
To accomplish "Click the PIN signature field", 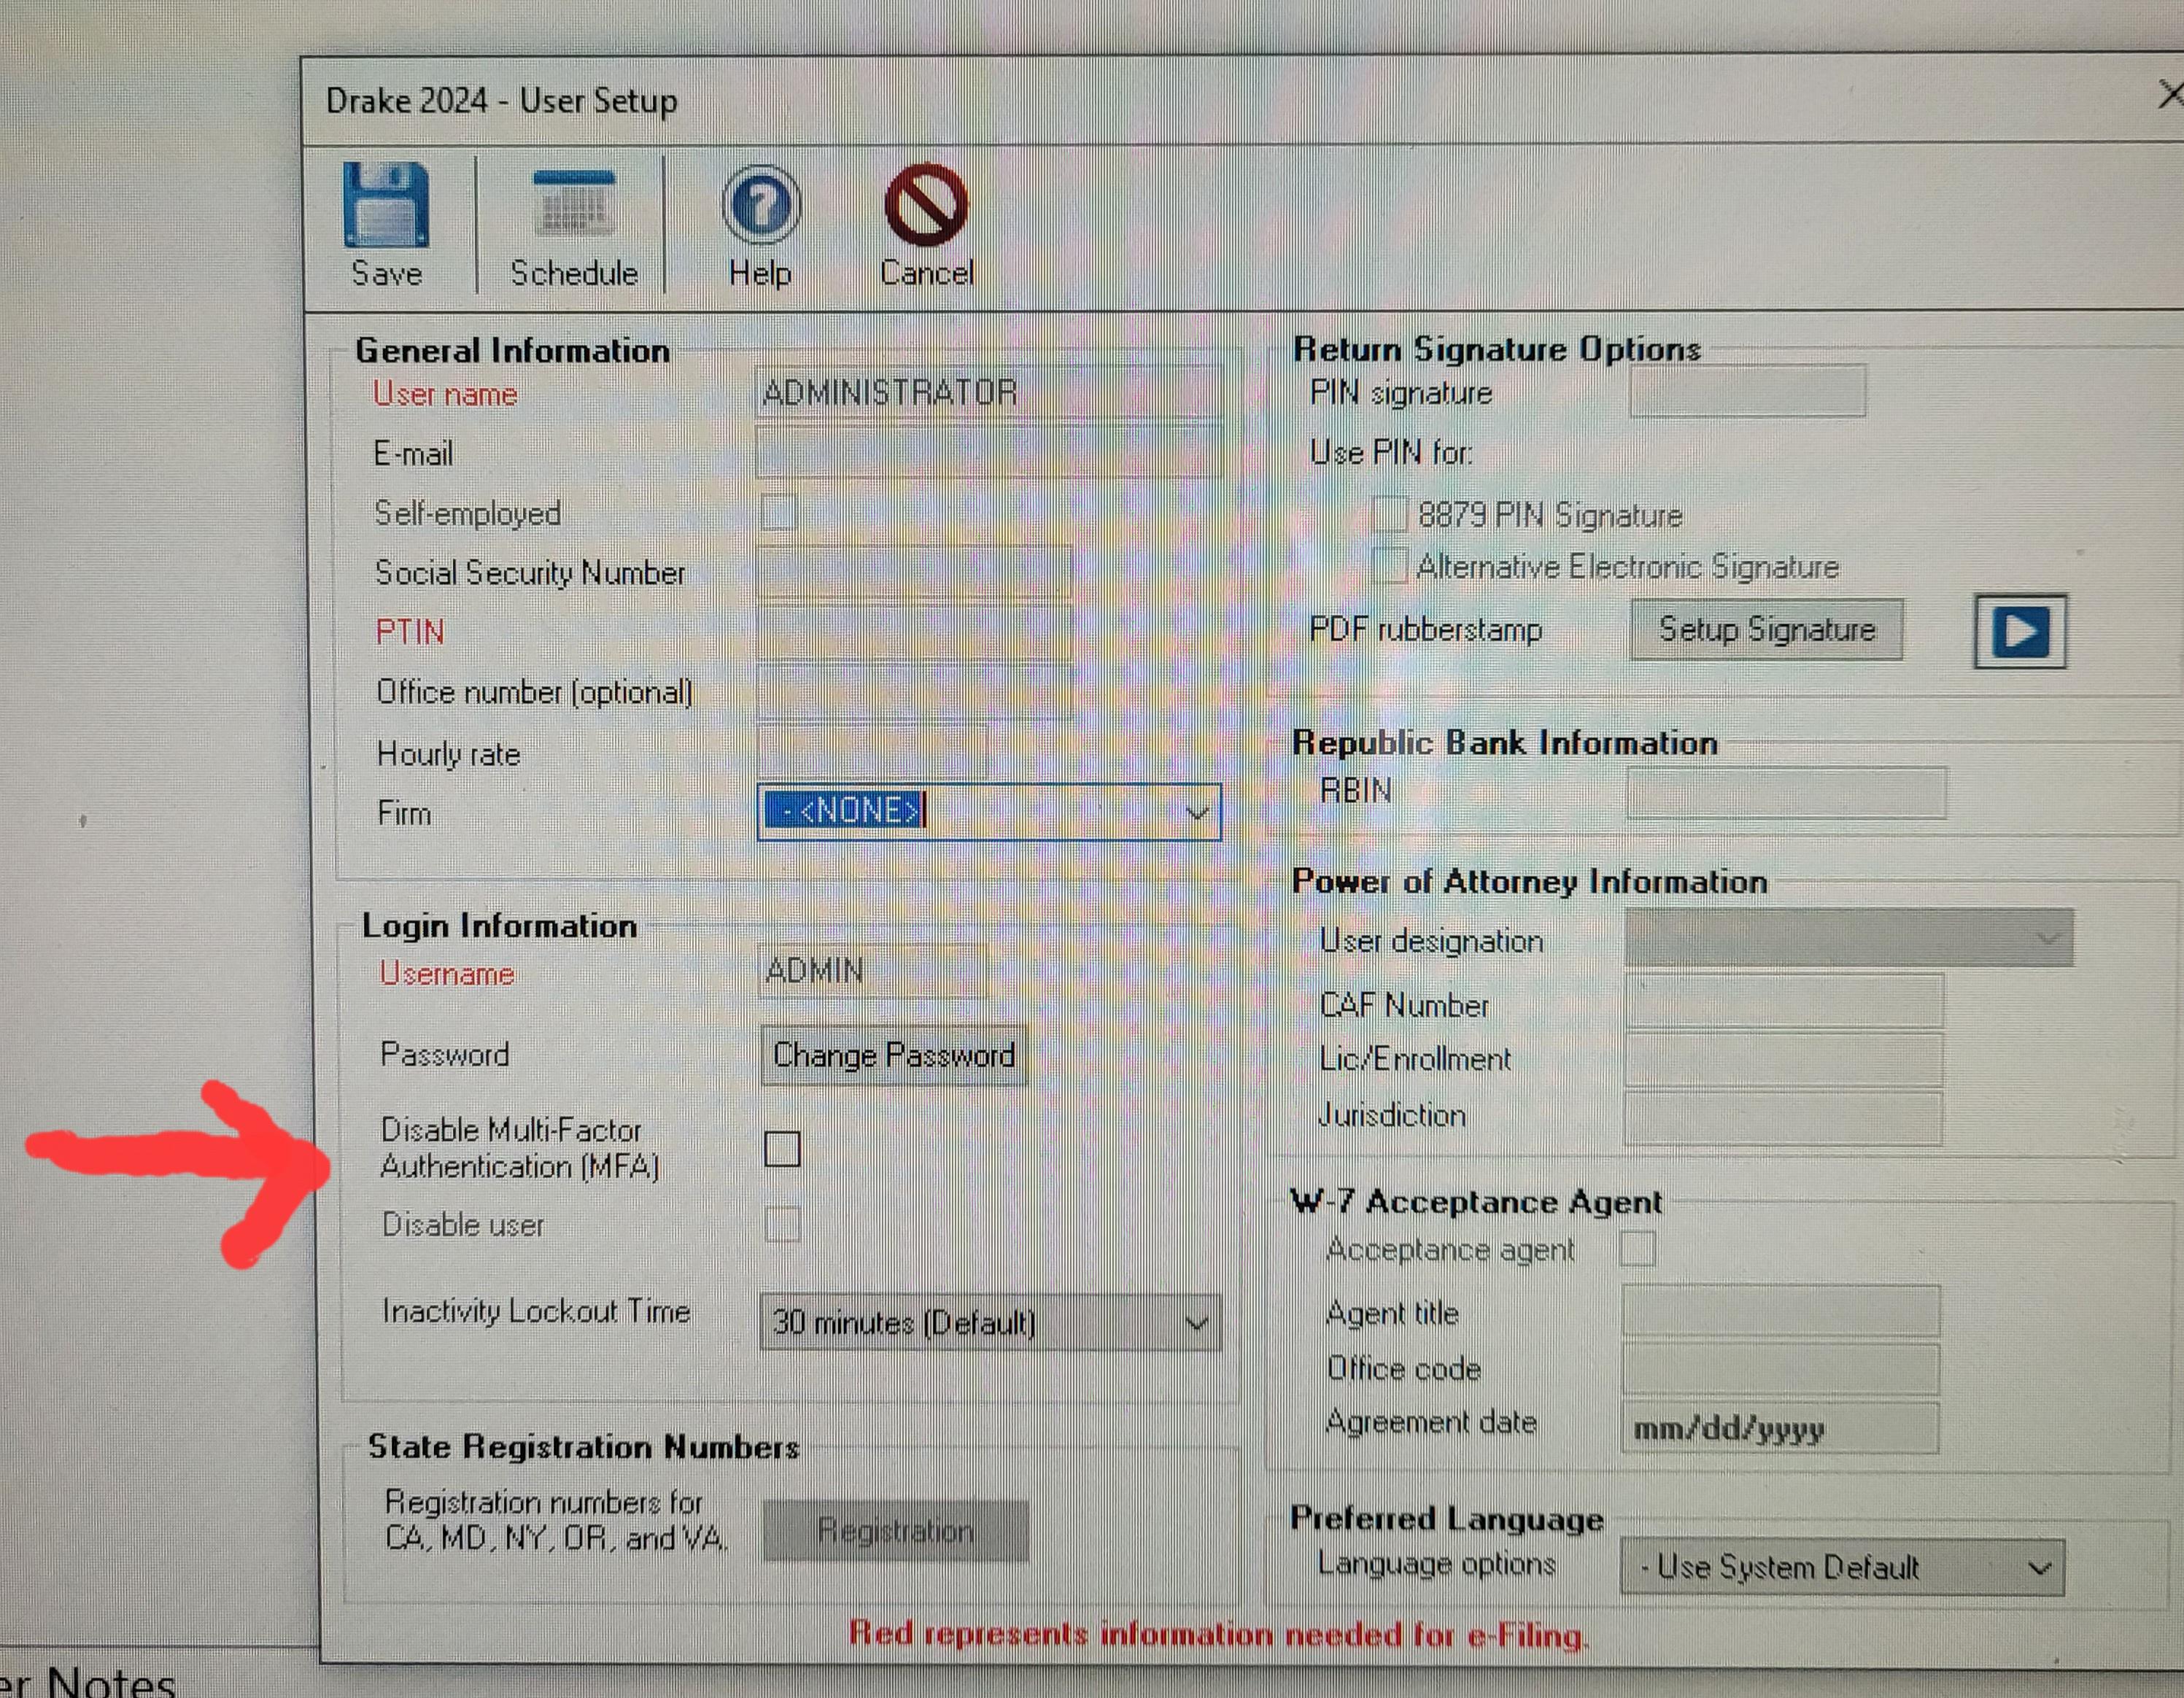I will point(1747,391).
